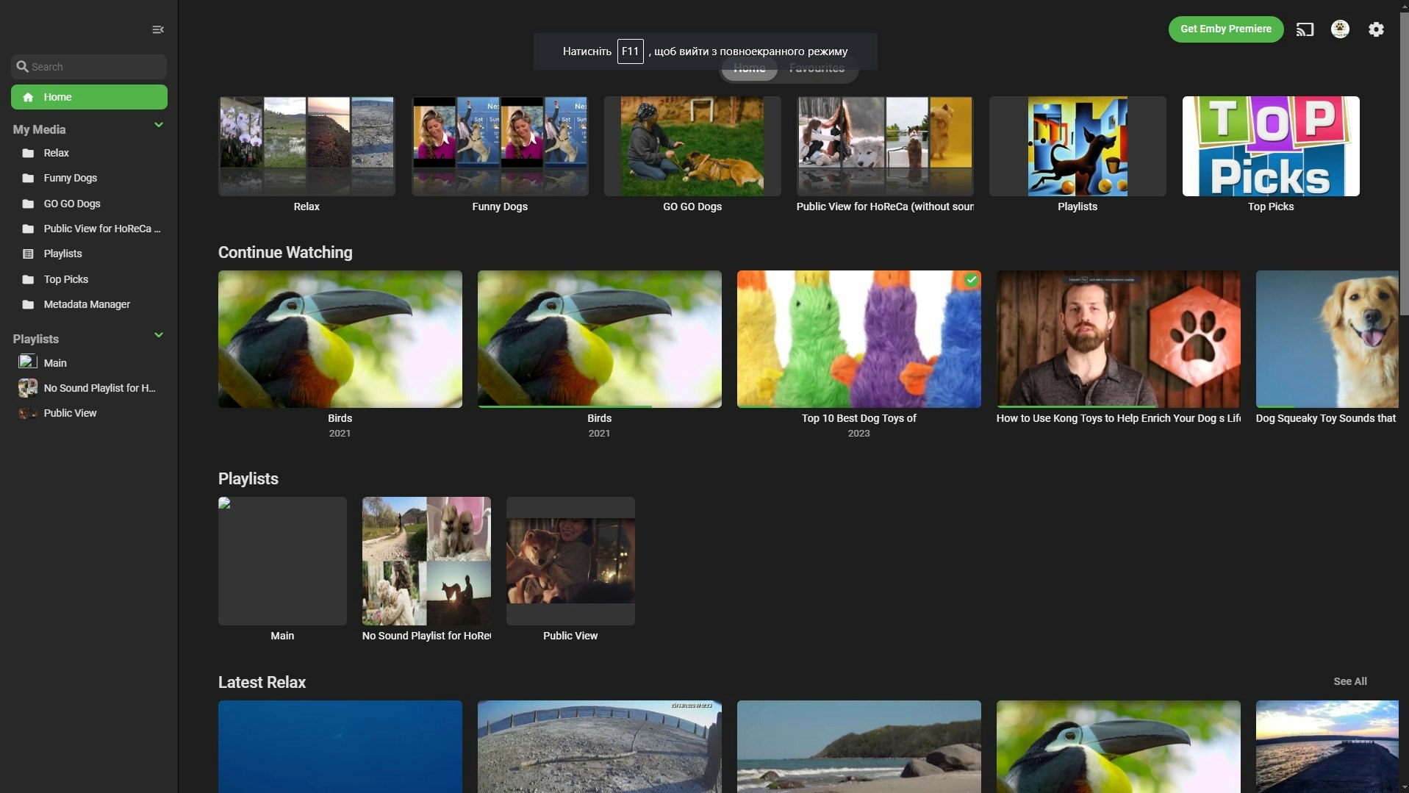
Task: Click the 2023 year label under Dog Toys
Action: point(858,433)
